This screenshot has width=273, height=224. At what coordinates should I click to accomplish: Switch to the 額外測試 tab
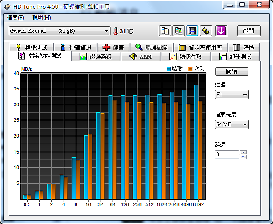235,56
